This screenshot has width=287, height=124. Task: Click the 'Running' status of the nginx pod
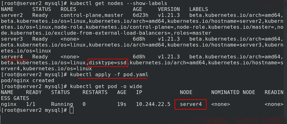(x=62, y=104)
